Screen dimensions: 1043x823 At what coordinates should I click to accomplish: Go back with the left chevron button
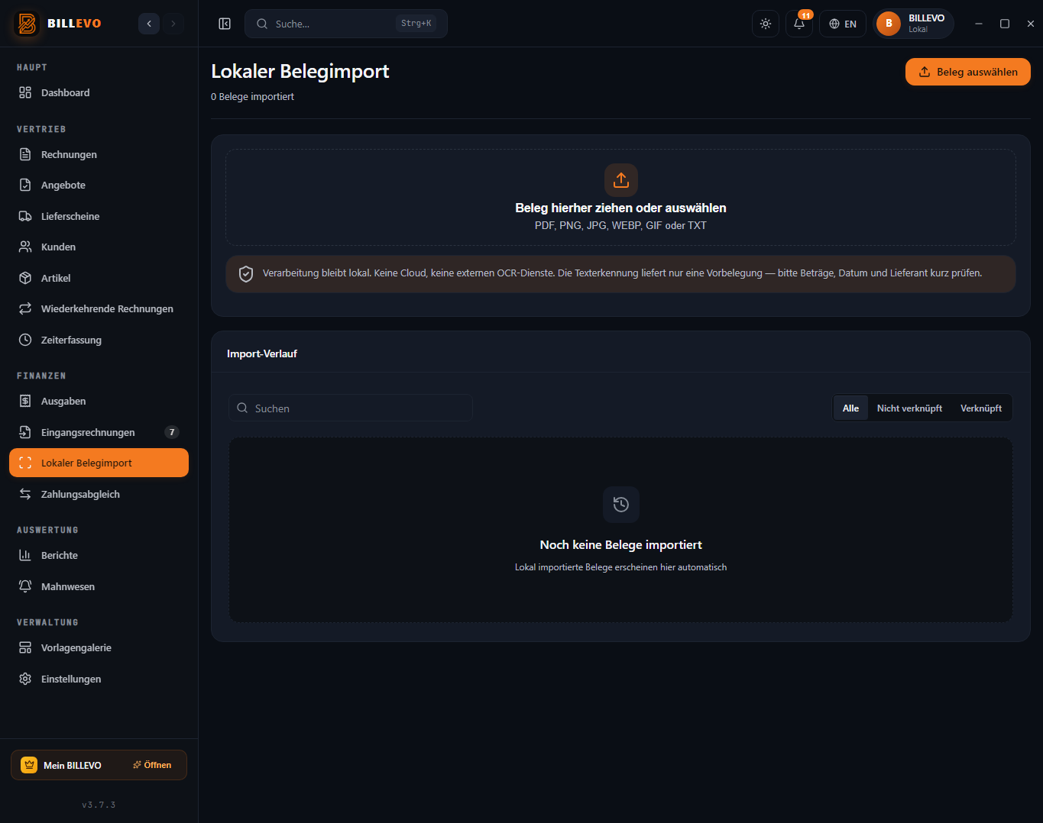(149, 24)
